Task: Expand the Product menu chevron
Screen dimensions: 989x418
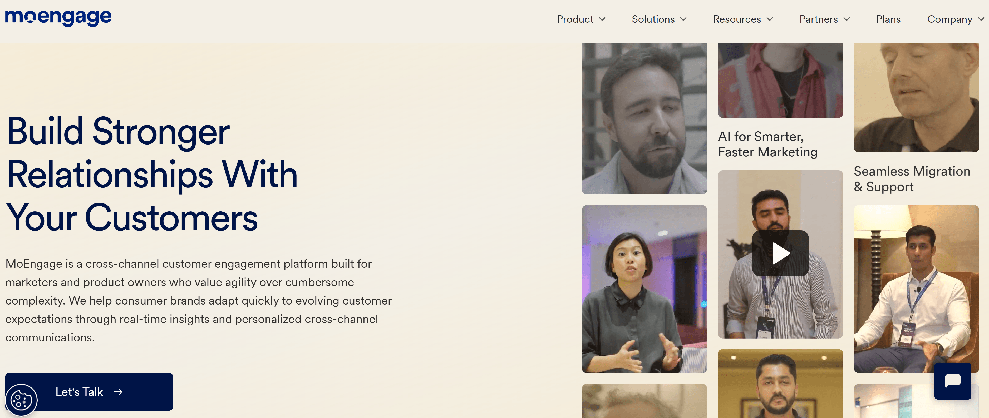Action: [x=602, y=19]
